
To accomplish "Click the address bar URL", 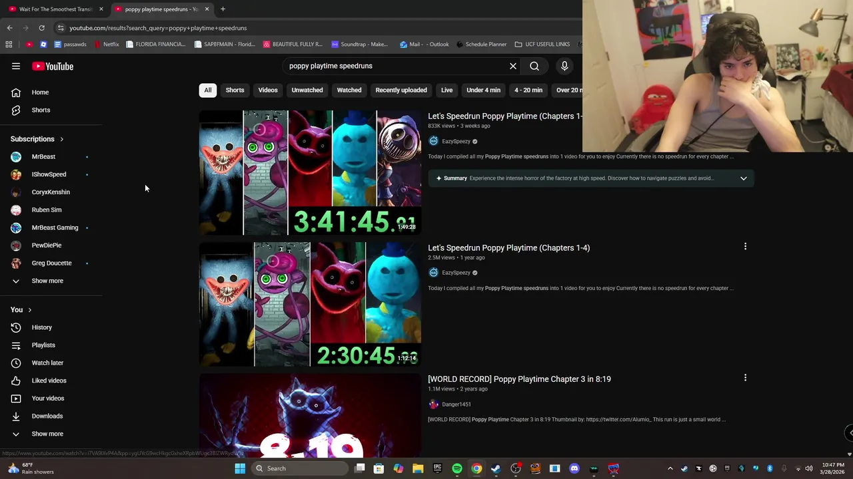I will click(158, 28).
